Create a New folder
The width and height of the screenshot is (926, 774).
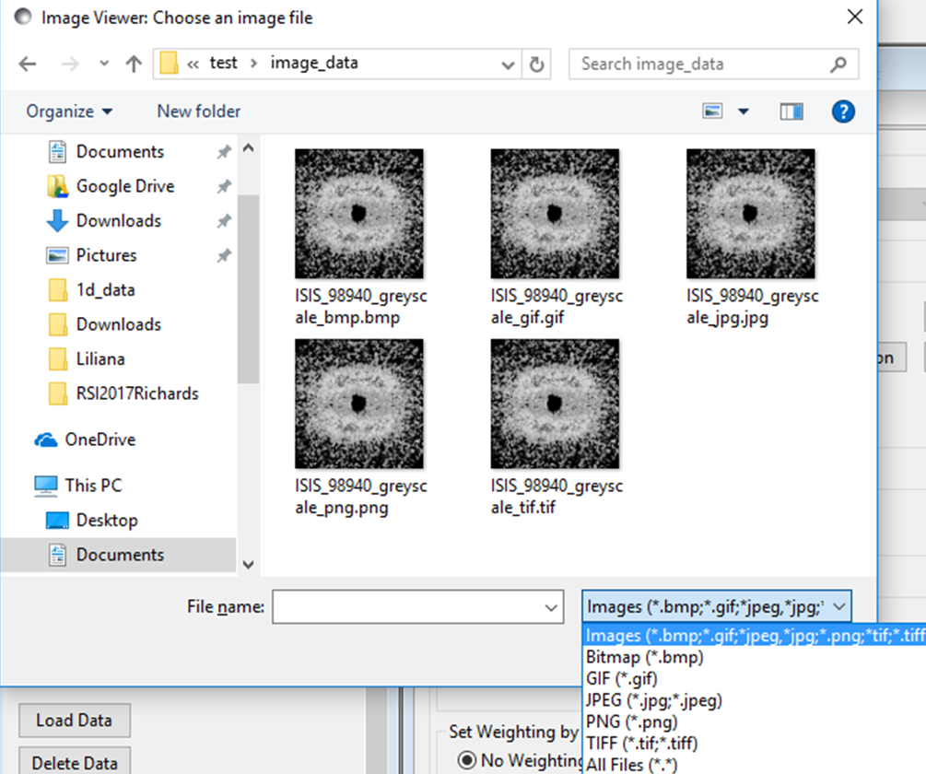click(x=198, y=111)
